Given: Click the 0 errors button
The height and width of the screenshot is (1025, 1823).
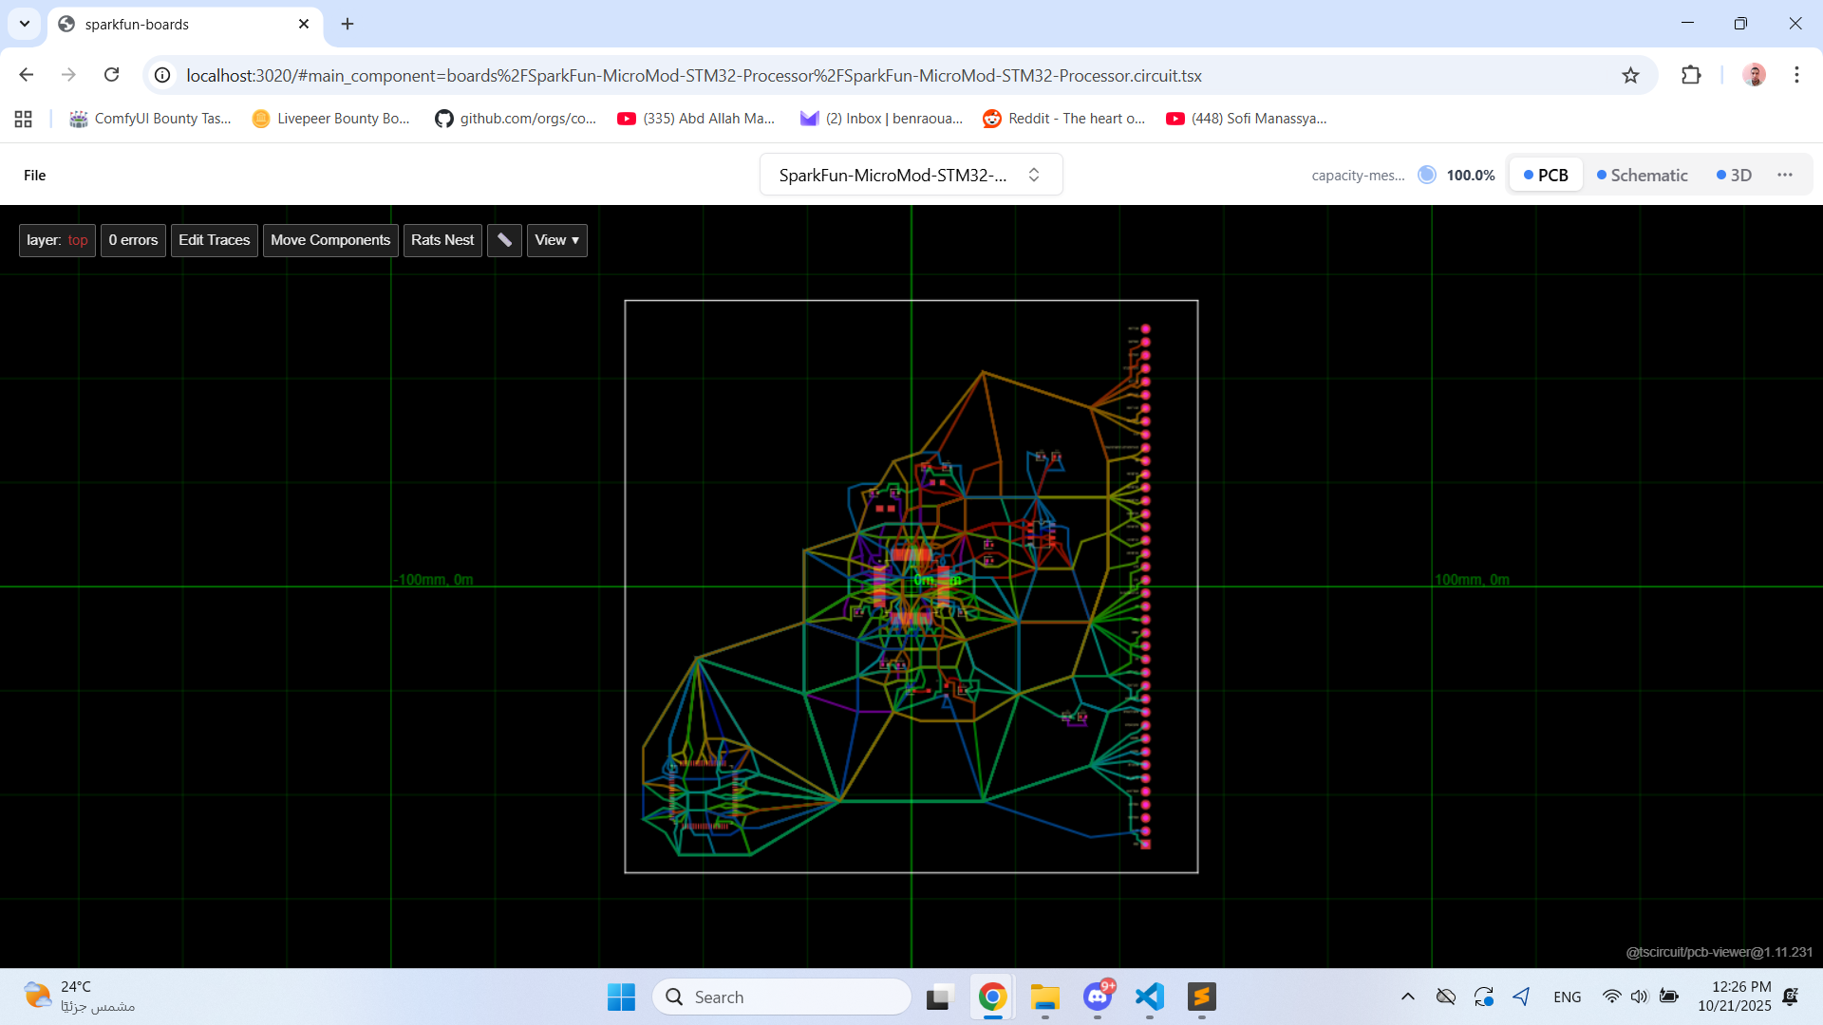Looking at the screenshot, I should (x=133, y=240).
